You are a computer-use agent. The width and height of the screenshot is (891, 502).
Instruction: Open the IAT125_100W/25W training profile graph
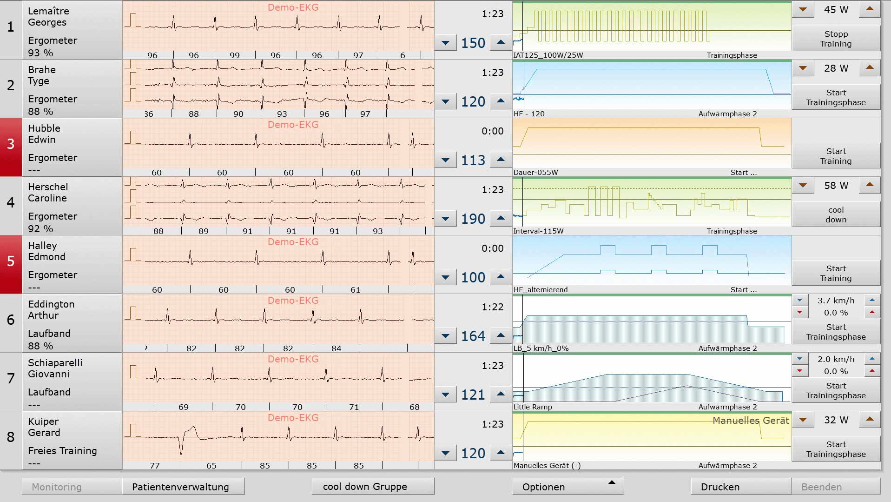pos(652,27)
